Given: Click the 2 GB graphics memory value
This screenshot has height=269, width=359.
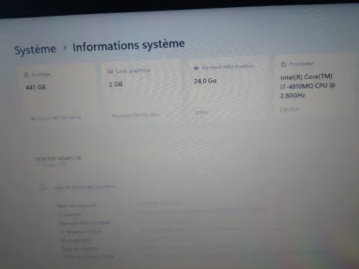Looking at the screenshot, I should pos(116,84).
